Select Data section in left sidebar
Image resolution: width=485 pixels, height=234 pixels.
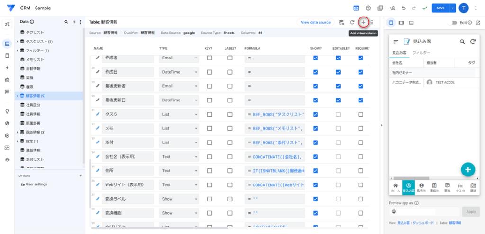7,44
